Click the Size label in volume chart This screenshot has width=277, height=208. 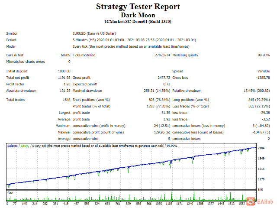10,193
